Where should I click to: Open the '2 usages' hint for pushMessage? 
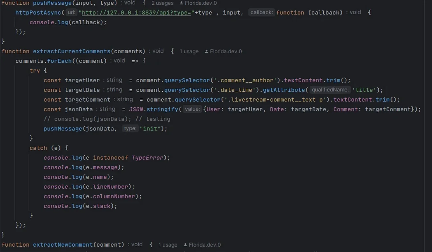162,3
